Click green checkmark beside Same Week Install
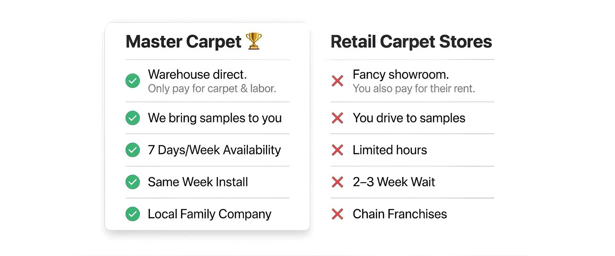 tap(133, 182)
